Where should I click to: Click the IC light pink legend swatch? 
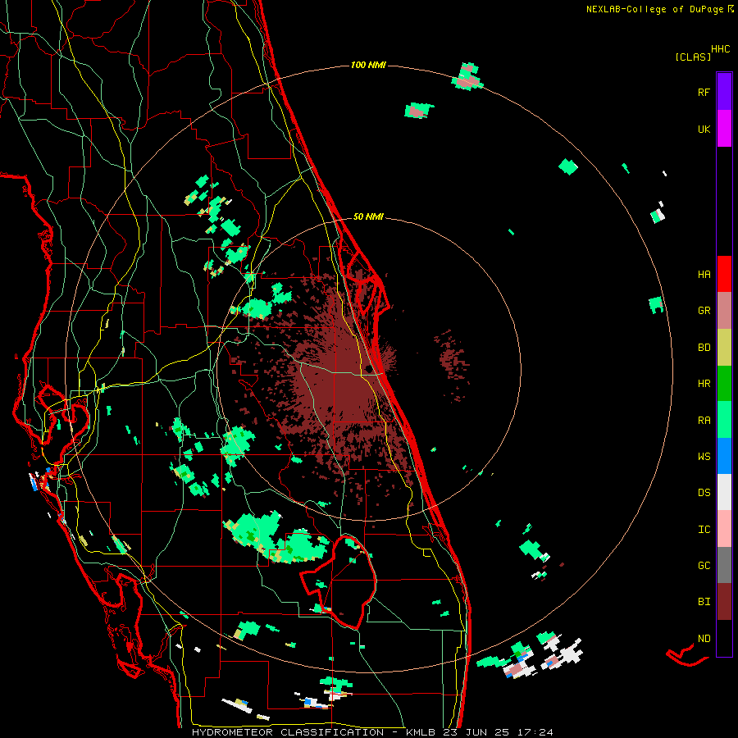click(x=724, y=529)
